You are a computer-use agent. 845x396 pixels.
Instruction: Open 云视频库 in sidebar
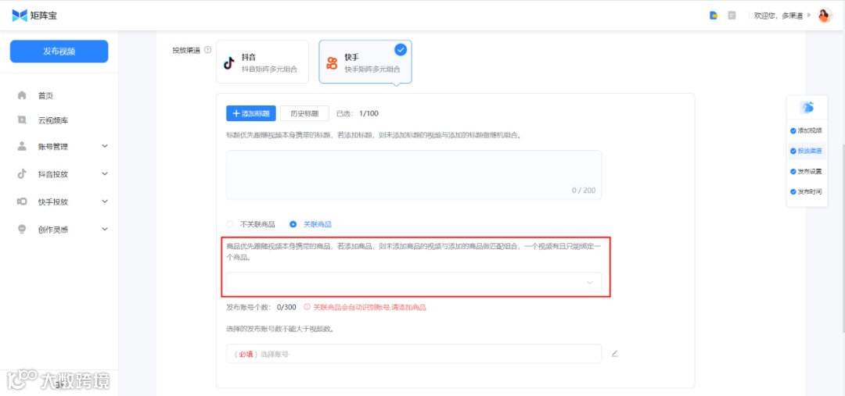point(53,120)
